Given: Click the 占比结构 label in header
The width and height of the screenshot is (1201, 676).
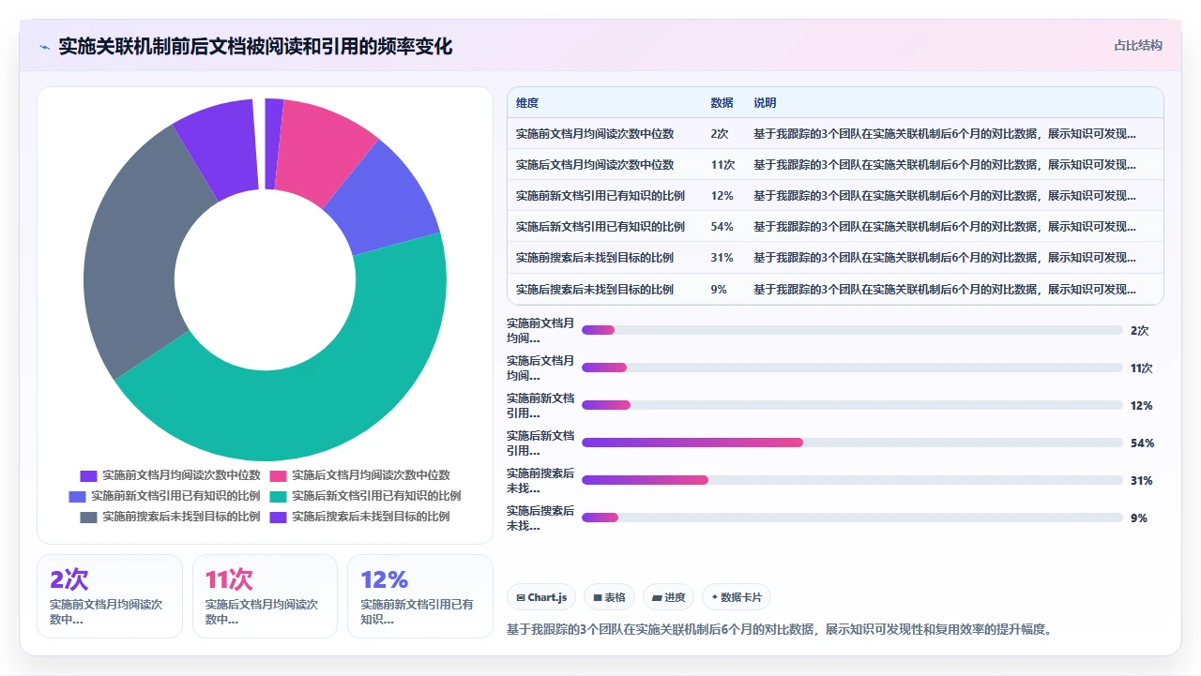Looking at the screenshot, I should coord(1138,45).
